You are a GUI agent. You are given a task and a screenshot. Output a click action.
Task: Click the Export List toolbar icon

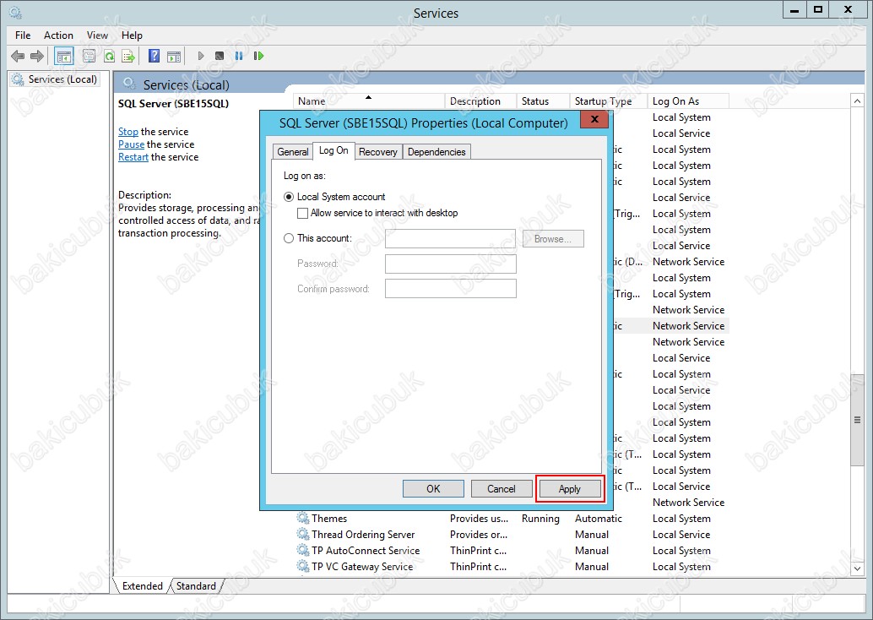coord(128,56)
